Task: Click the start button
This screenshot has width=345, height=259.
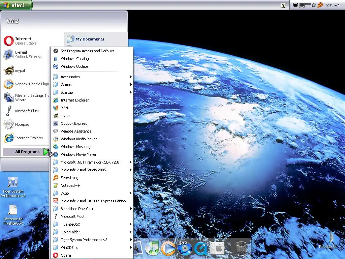Action: (16, 5)
